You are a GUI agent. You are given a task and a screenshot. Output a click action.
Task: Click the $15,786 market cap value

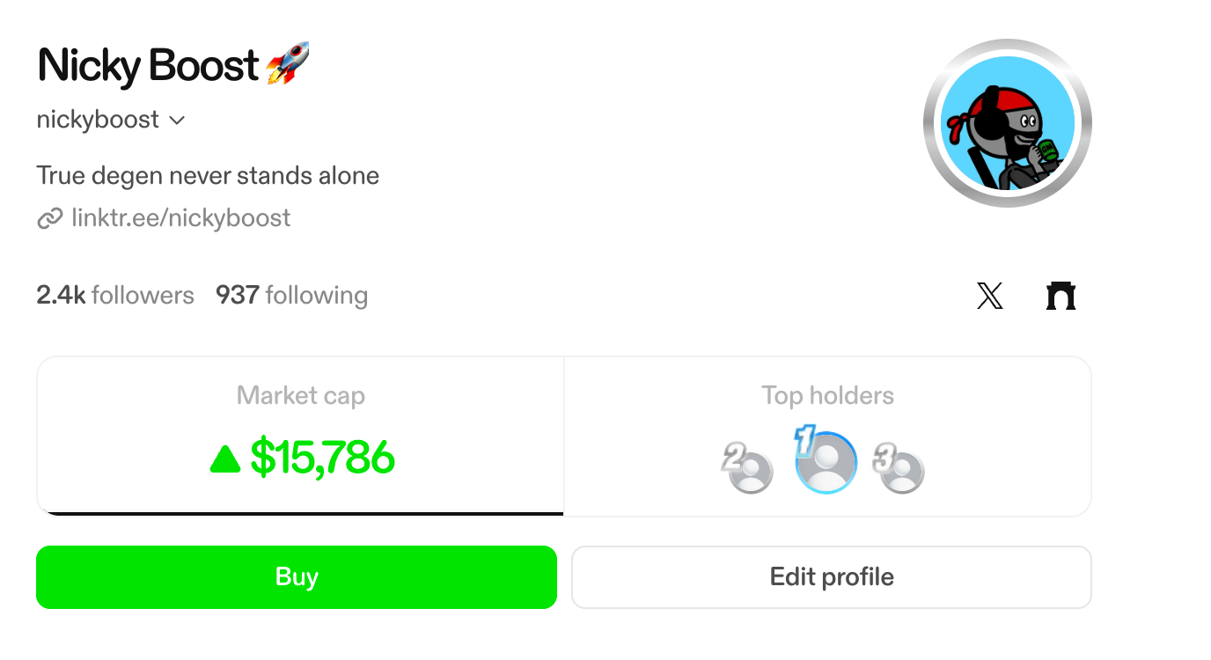[322, 458]
